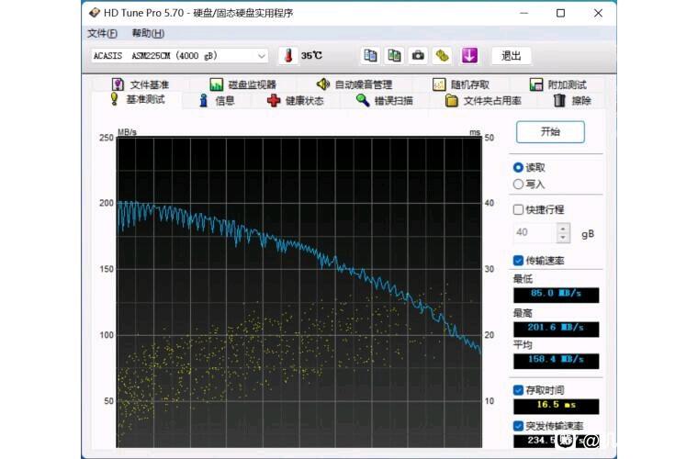Increase short stroke value with up arrow
This screenshot has width=698, height=459.
click(x=563, y=229)
